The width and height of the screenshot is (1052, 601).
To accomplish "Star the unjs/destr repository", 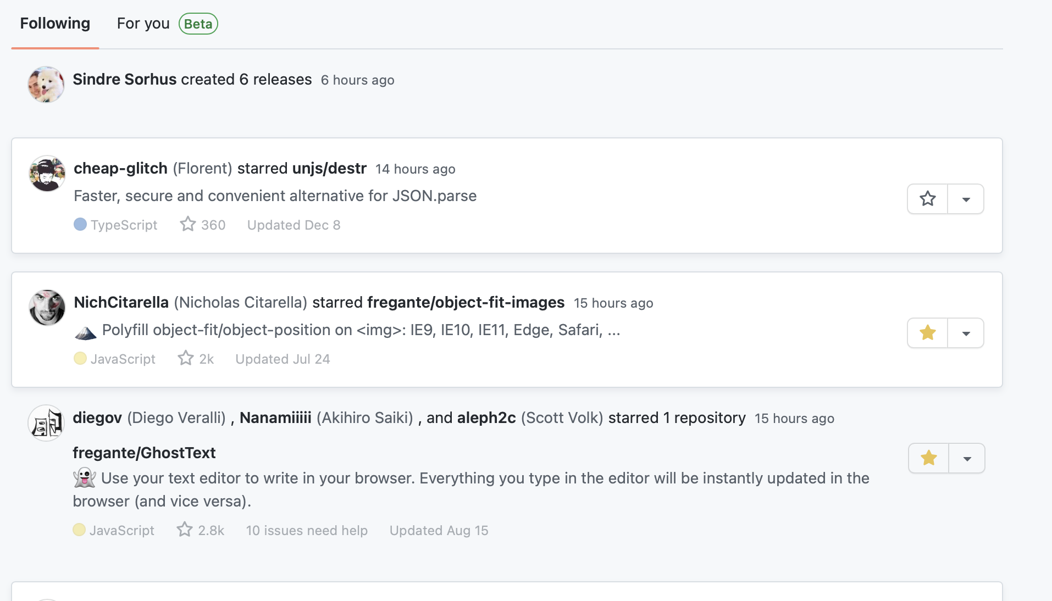I will pos(927,199).
